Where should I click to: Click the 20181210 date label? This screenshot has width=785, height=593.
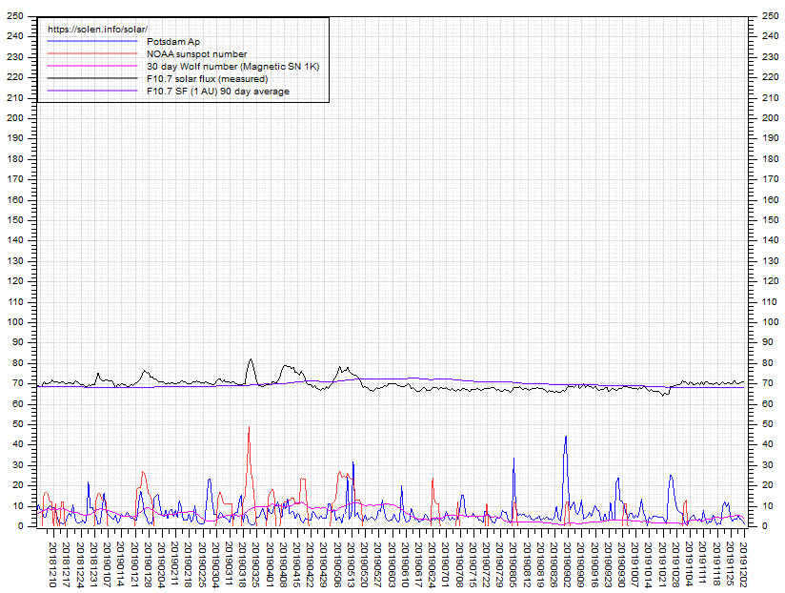[x=52, y=564]
